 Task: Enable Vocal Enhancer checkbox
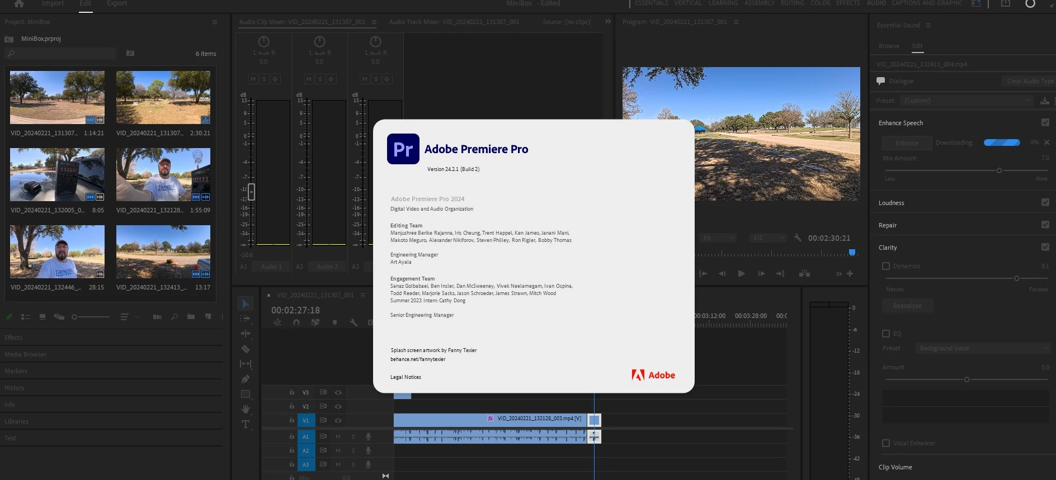click(886, 443)
